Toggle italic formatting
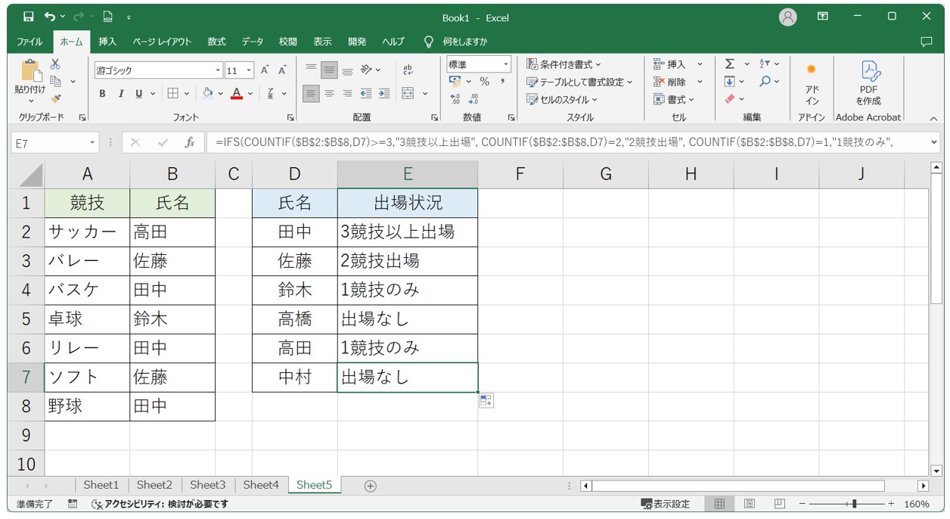The height and width of the screenshot is (519, 950). click(x=121, y=94)
